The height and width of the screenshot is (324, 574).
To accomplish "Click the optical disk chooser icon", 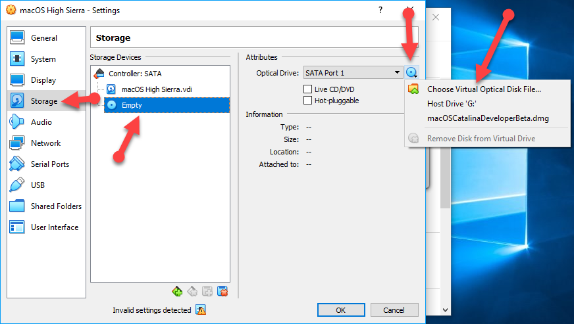I will 412,73.
